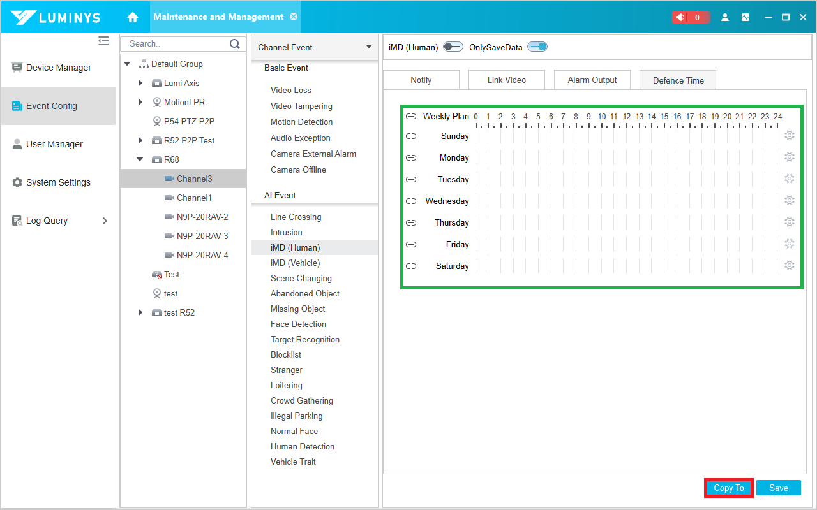The height and width of the screenshot is (510, 817).
Task: Click the user account icon
Action: [725, 17]
